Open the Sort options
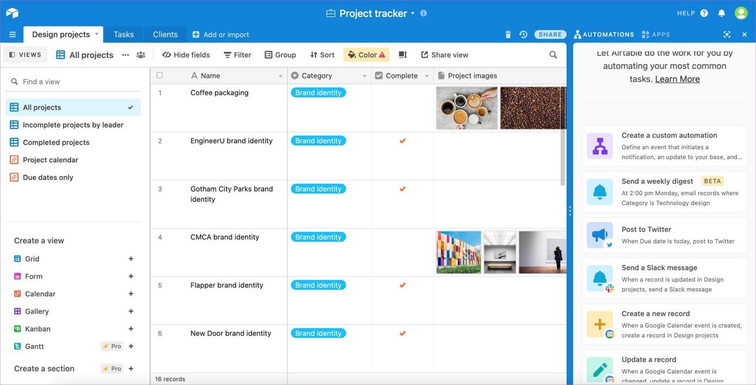 tap(322, 55)
